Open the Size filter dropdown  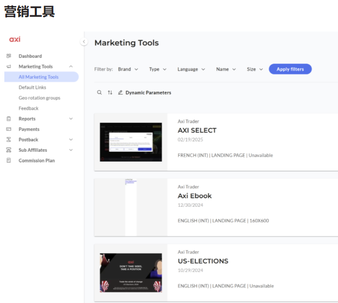pyautogui.click(x=254, y=69)
